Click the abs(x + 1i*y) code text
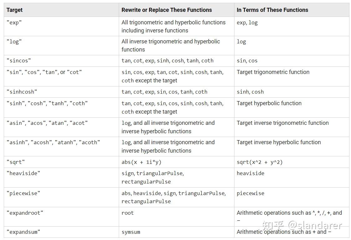This screenshot has width=351, height=240. [141, 162]
